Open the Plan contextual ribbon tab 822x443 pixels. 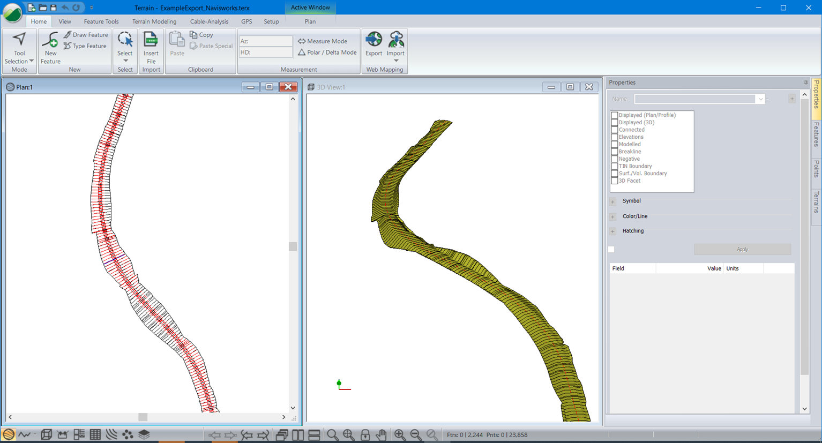310,21
